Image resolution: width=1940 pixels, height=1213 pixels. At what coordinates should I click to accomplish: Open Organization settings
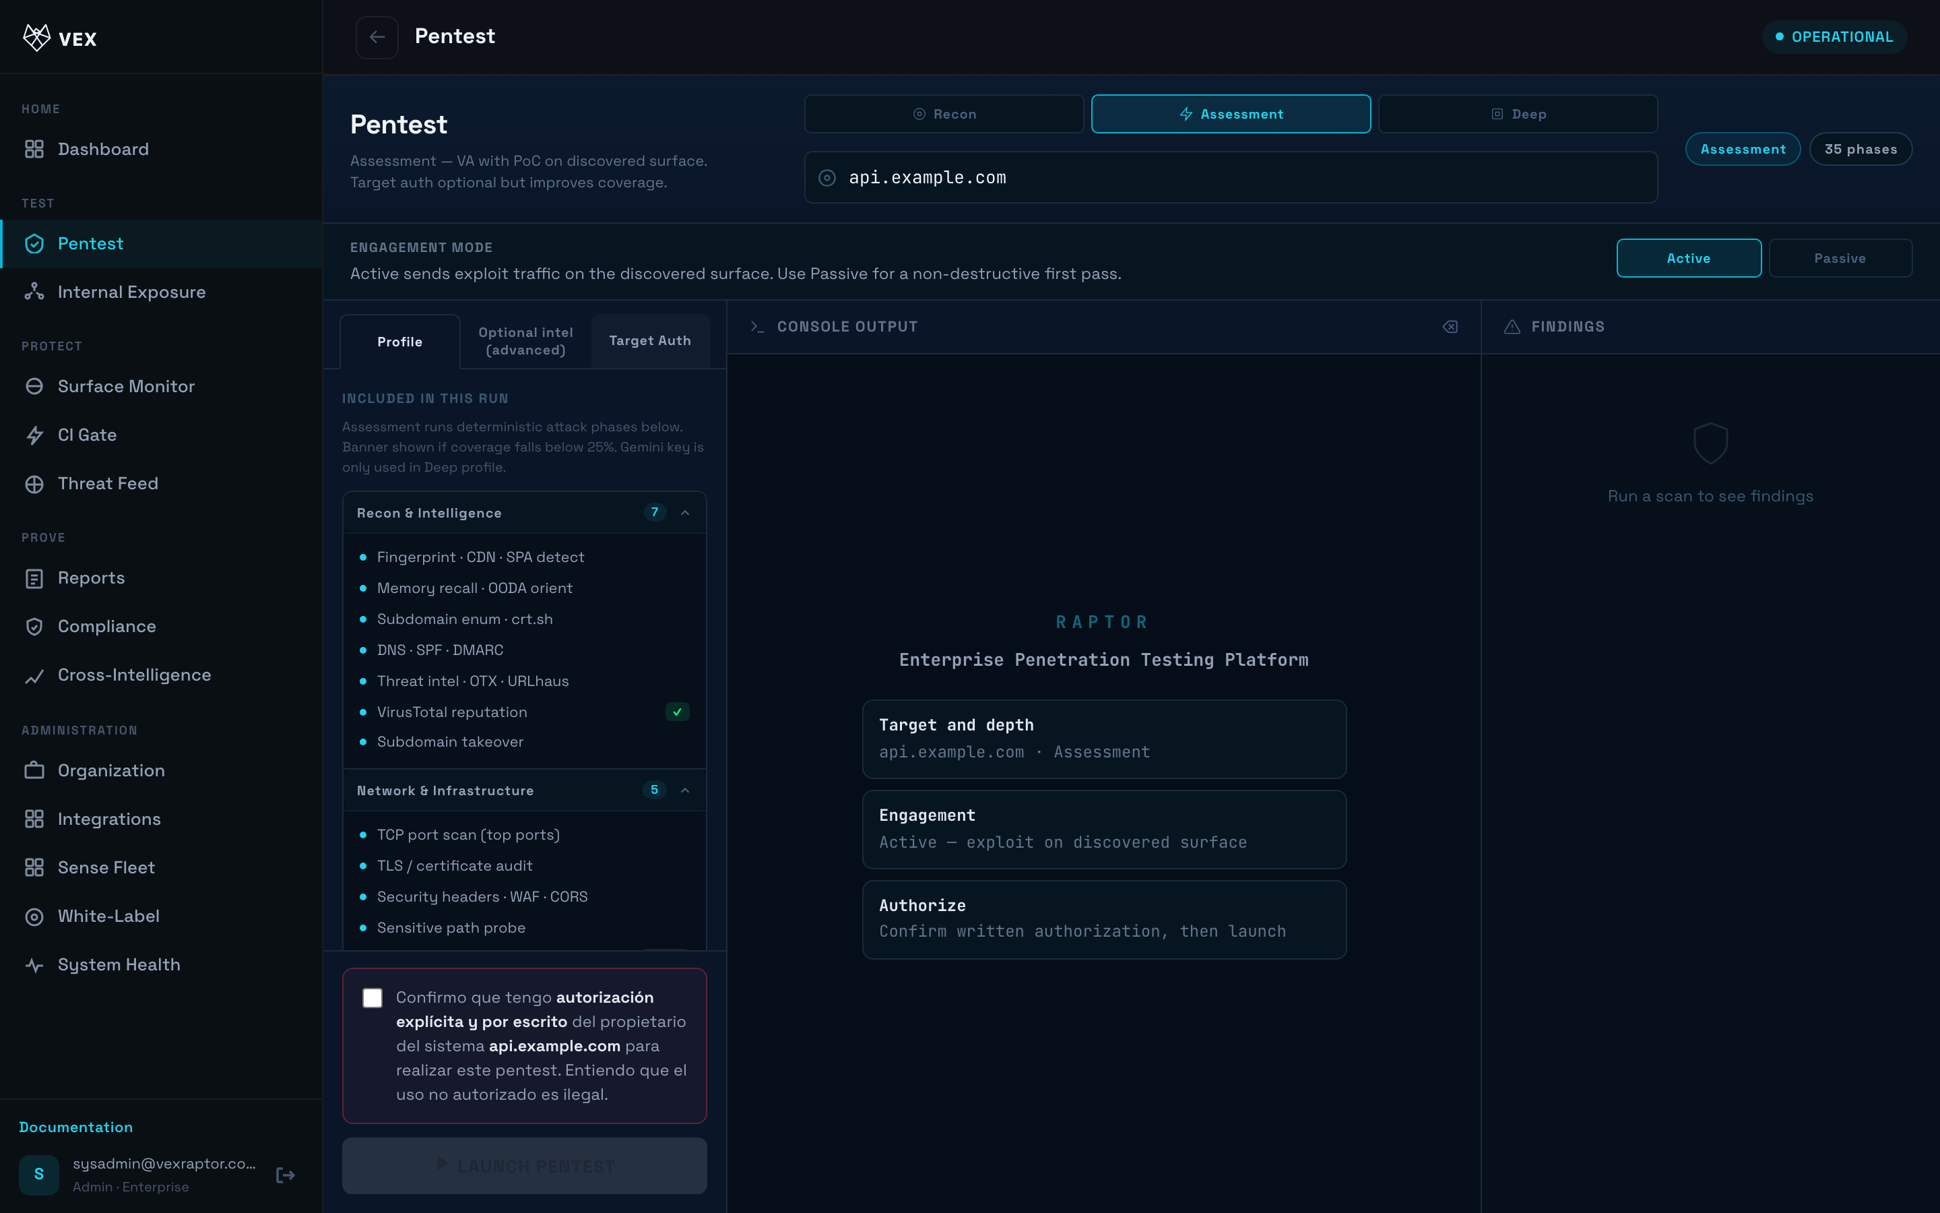pyautogui.click(x=161, y=770)
